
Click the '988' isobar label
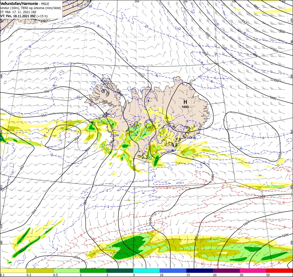tap(256, 8)
